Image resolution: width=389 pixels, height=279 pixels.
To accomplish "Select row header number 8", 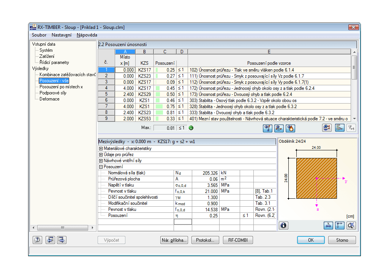I will point(106,113).
